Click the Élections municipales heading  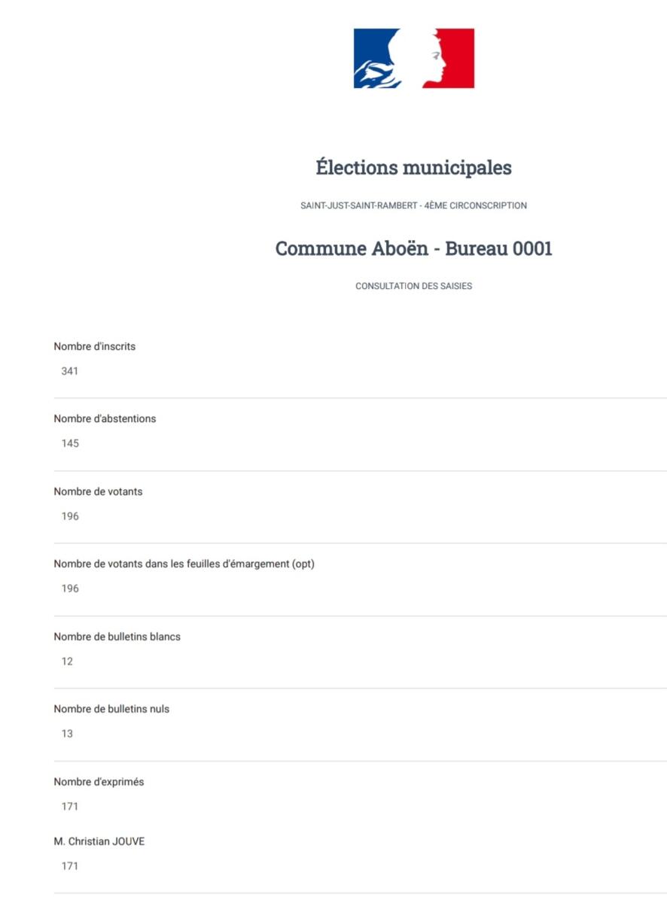[413, 168]
